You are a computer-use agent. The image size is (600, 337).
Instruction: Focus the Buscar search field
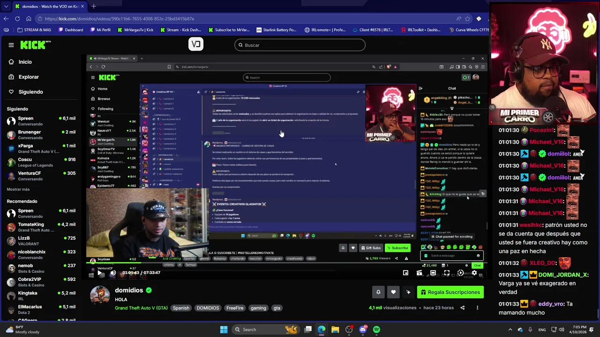(x=300, y=45)
